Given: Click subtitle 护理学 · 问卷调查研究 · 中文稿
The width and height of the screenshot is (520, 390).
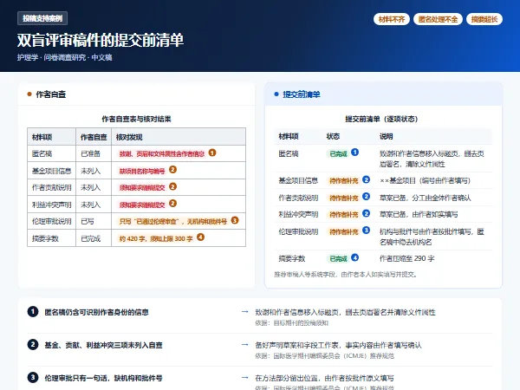Looking at the screenshot, I should pyautogui.click(x=65, y=57).
